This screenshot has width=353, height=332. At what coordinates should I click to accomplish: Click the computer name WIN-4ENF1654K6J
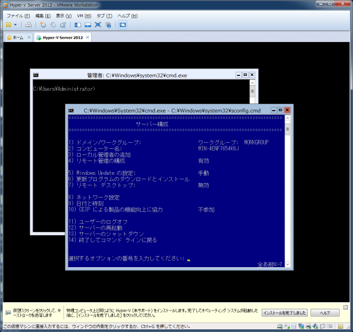pyautogui.click(x=218, y=148)
